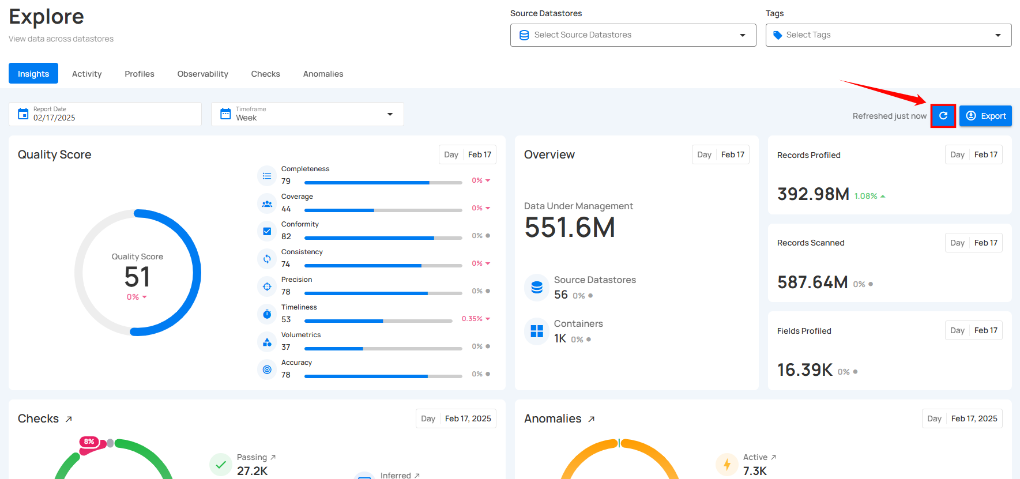
Task: Click the Report Date 02/17/2025 field
Action: tap(105, 114)
